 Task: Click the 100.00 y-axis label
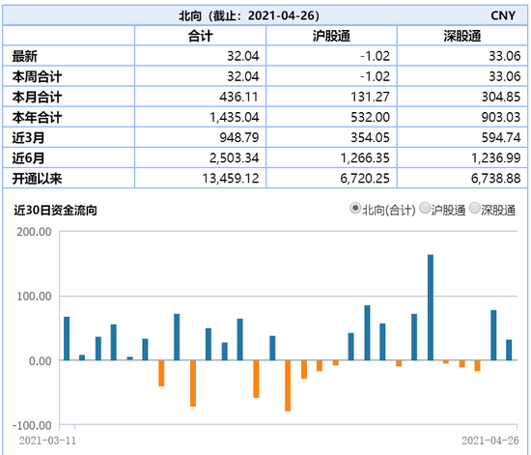point(34,297)
